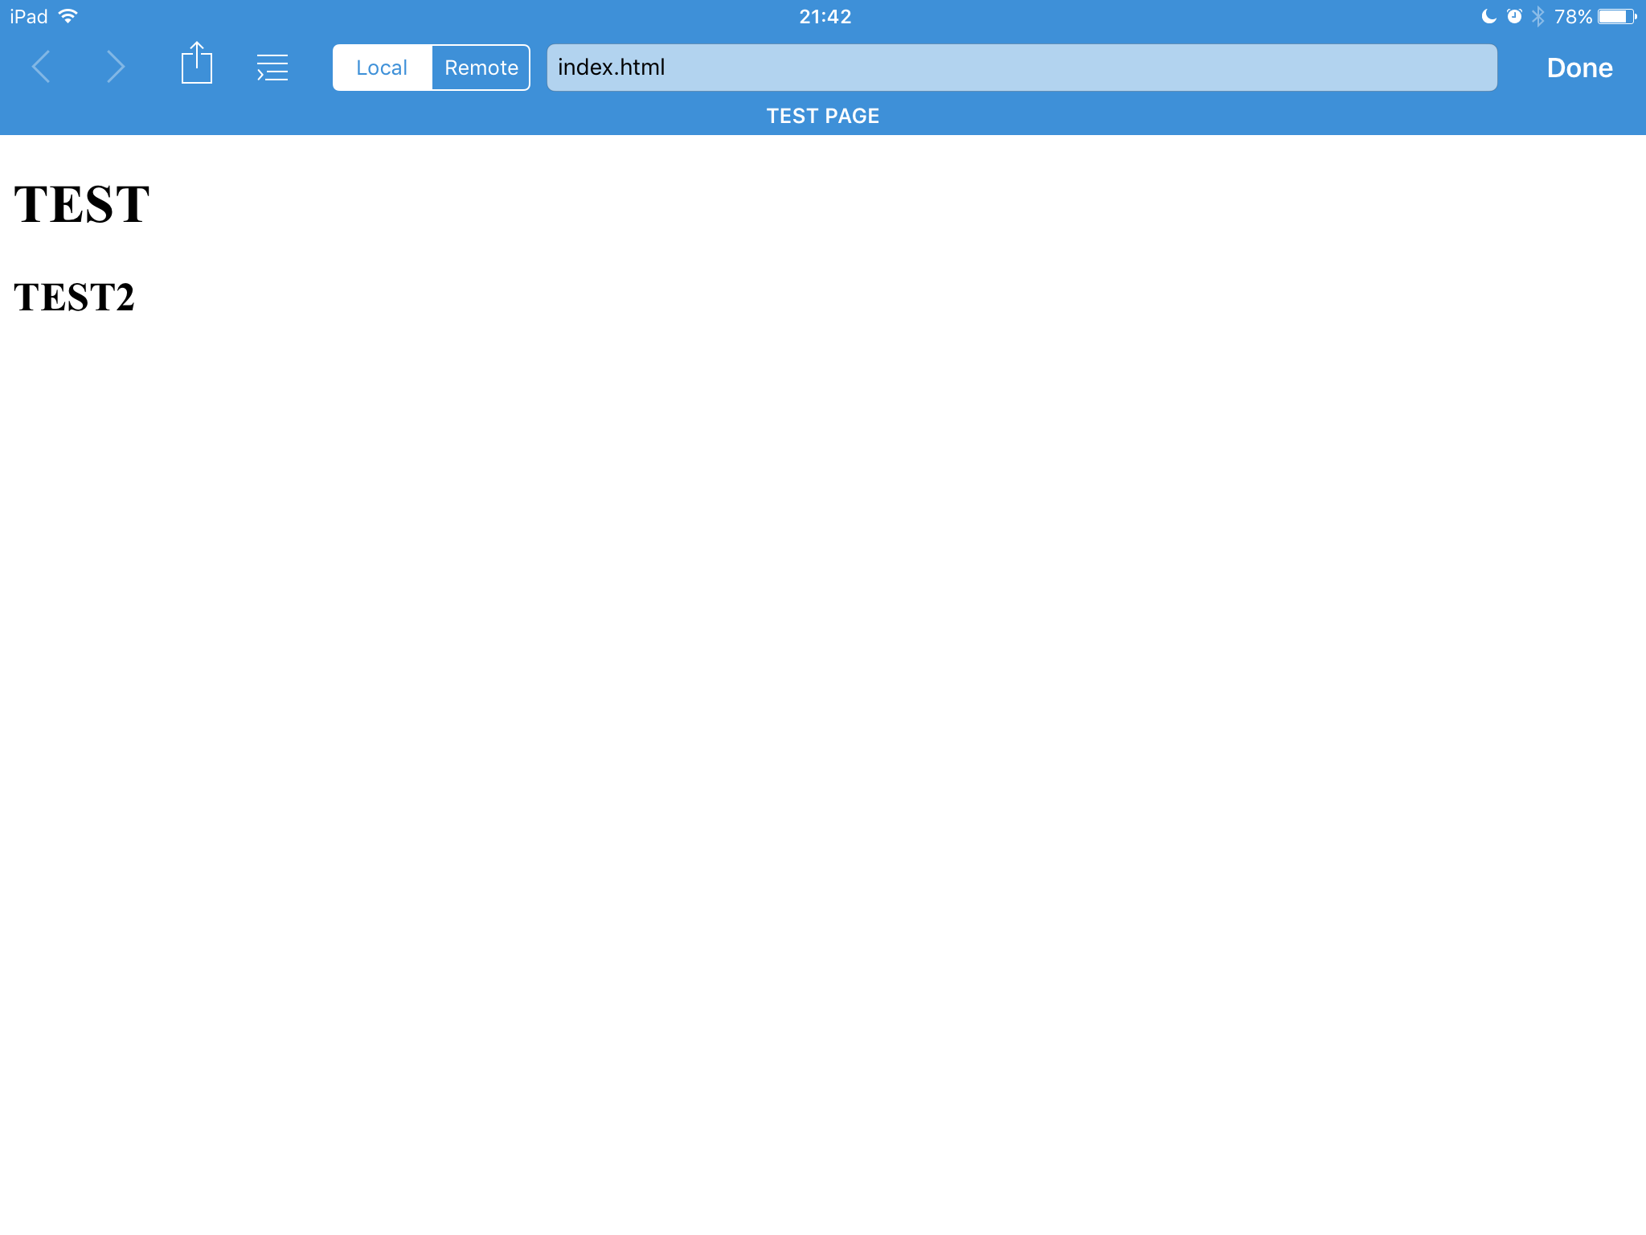Tap the forward navigation arrow
The width and height of the screenshot is (1646, 1235).
click(x=116, y=67)
